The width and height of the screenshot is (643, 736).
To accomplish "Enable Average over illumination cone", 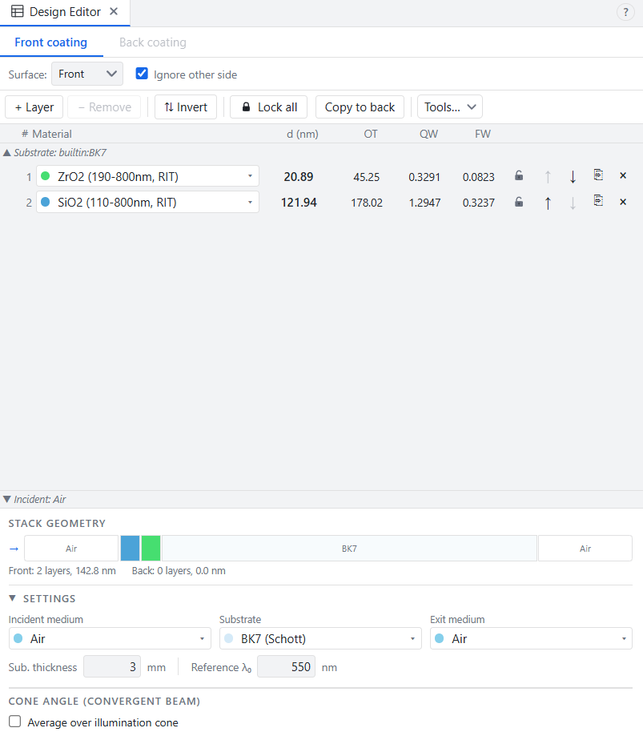I will point(15,722).
